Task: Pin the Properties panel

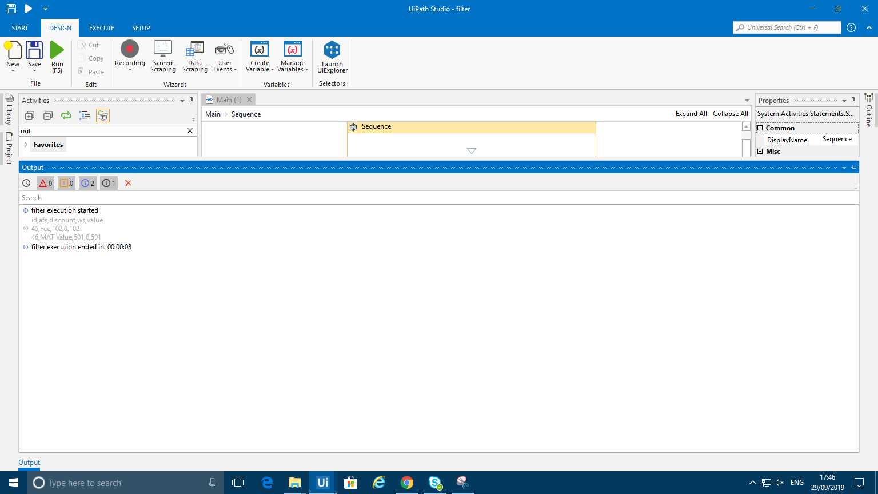Action: pos(853,101)
